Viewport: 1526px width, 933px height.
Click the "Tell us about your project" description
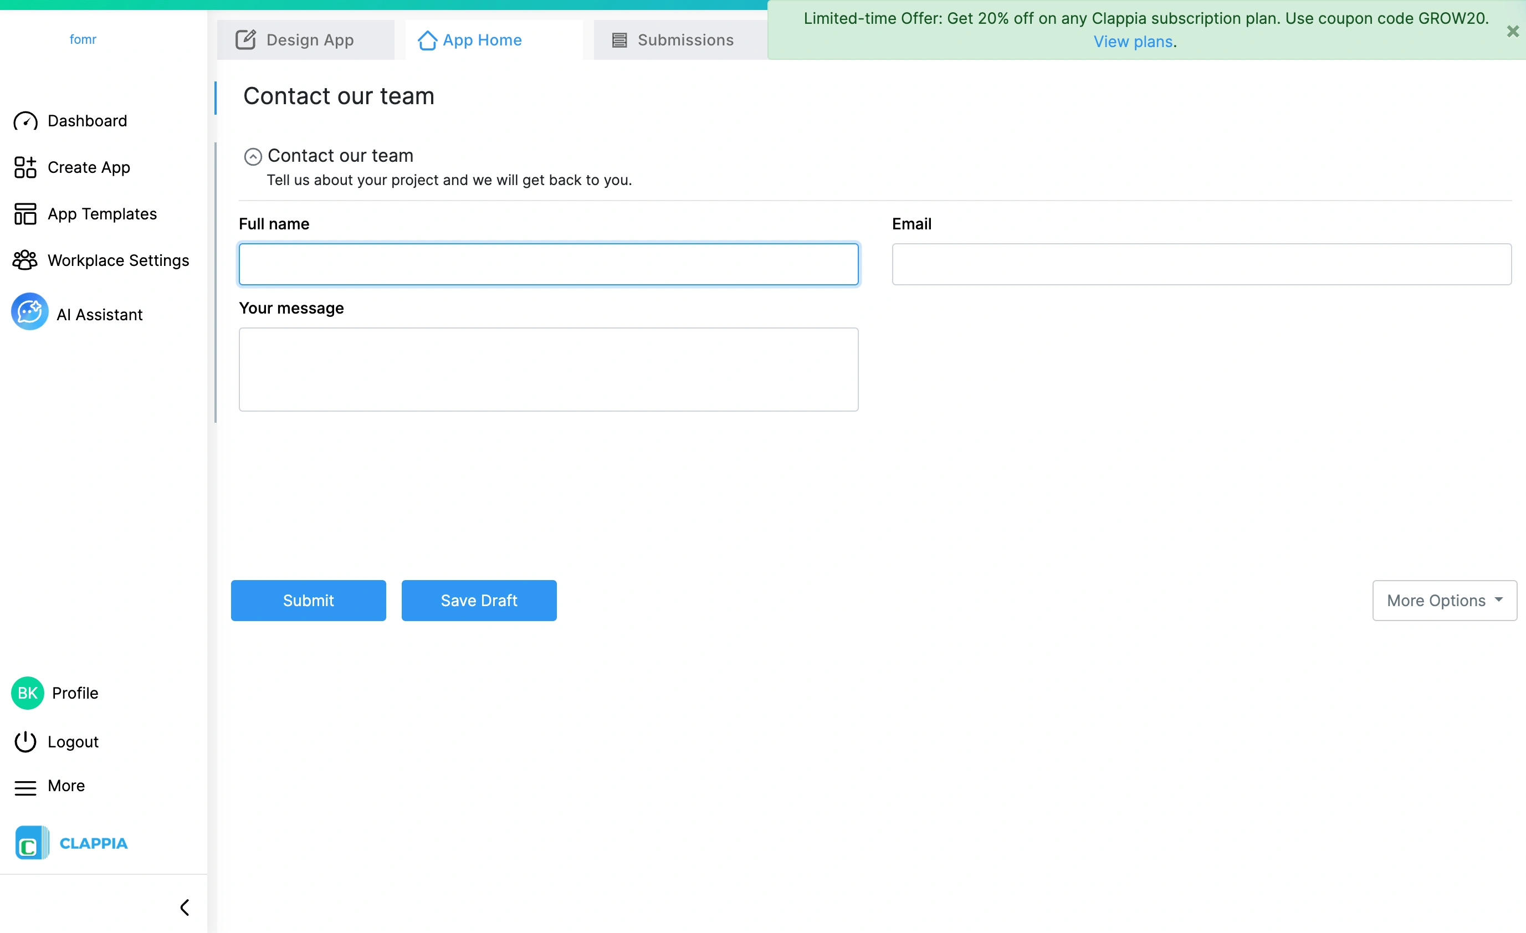tap(449, 180)
